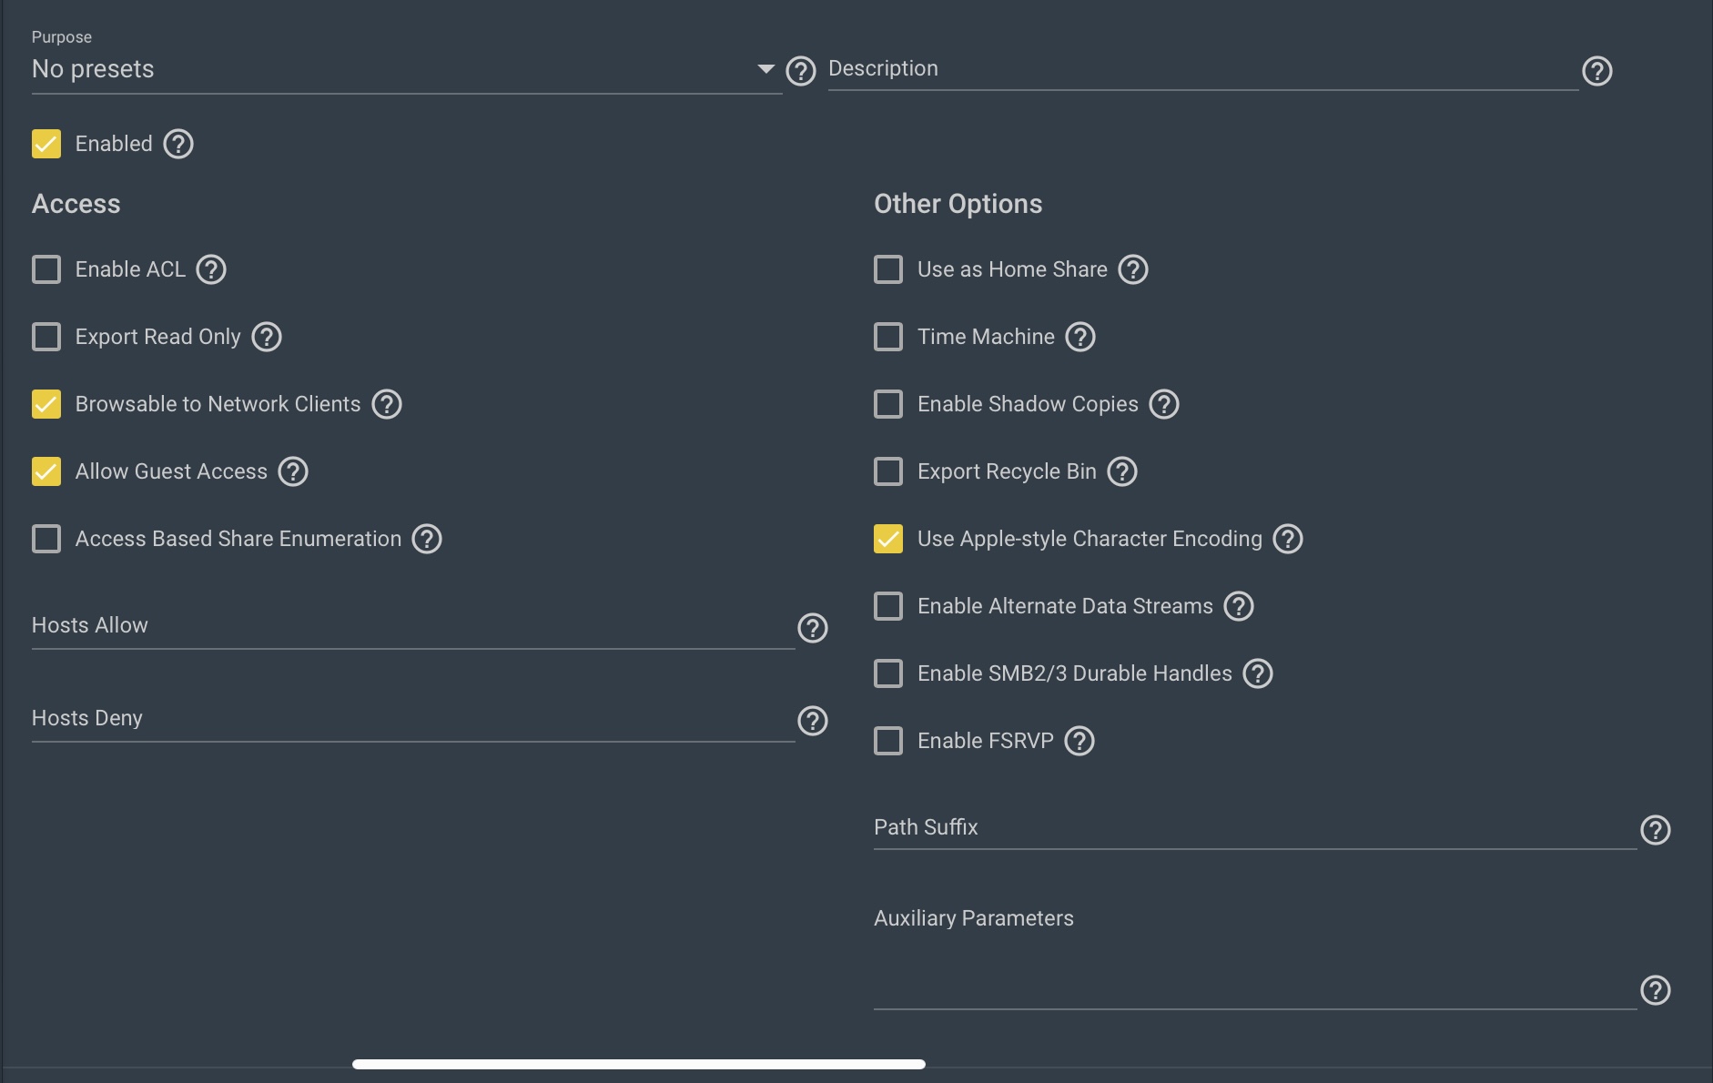Show help for Path Suffix field
1713x1083 pixels.
point(1656,830)
